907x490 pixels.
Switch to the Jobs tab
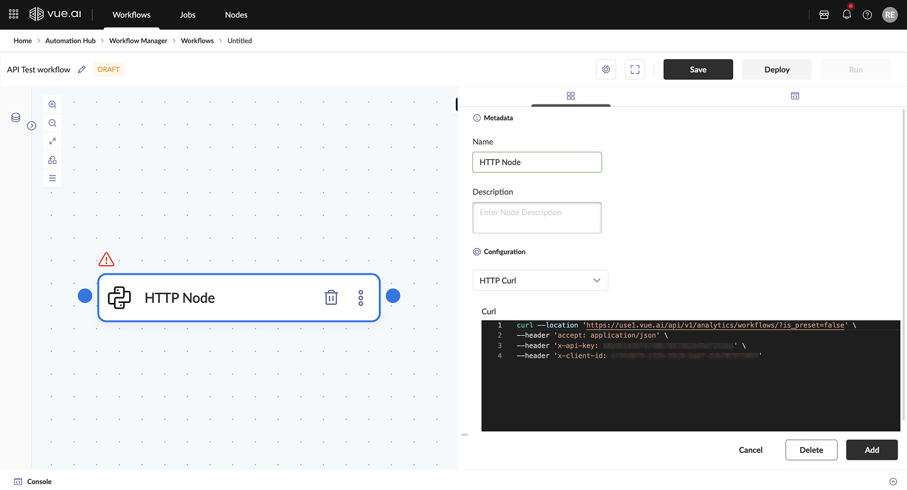[188, 14]
